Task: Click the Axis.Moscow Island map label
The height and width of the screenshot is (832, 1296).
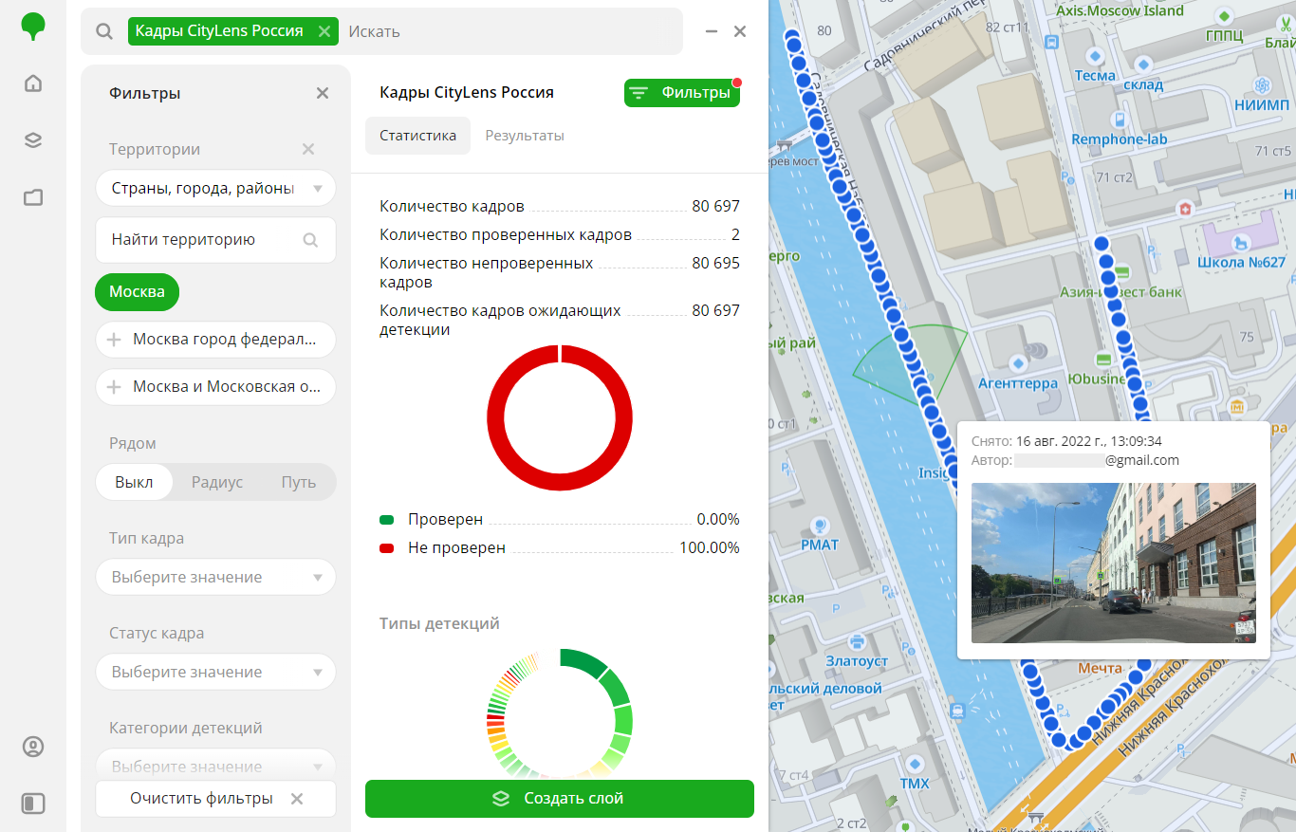Action: pos(1120,10)
